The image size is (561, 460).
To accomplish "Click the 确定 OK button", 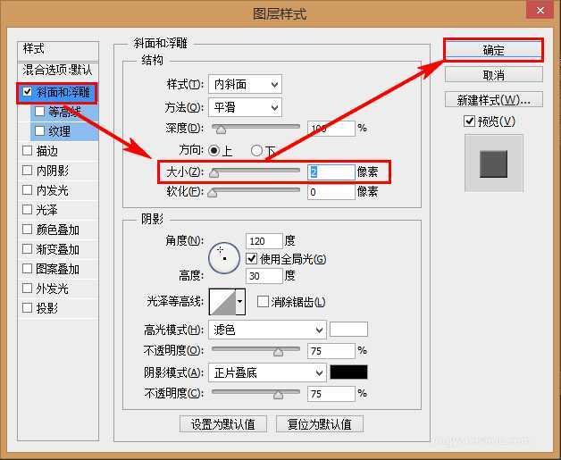I will point(493,50).
